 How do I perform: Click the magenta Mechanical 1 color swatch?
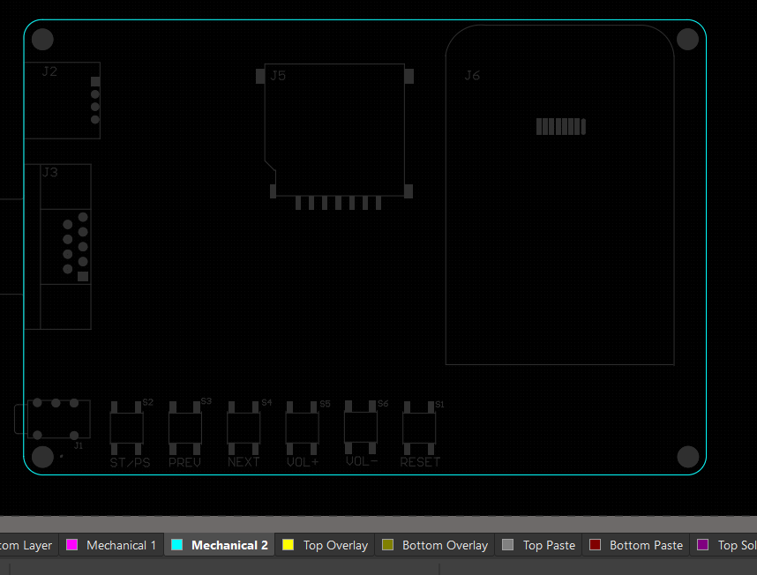click(73, 545)
